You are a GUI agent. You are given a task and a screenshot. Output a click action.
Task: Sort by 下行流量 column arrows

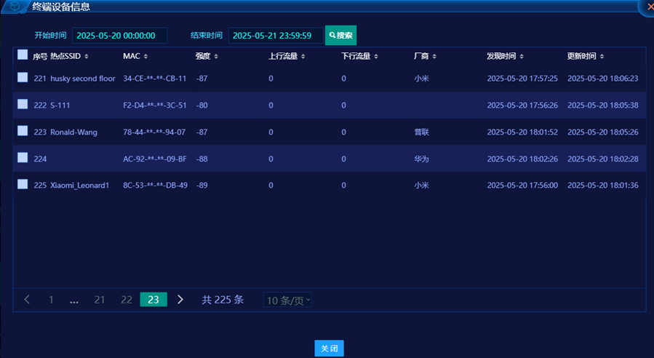click(x=376, y=56)
